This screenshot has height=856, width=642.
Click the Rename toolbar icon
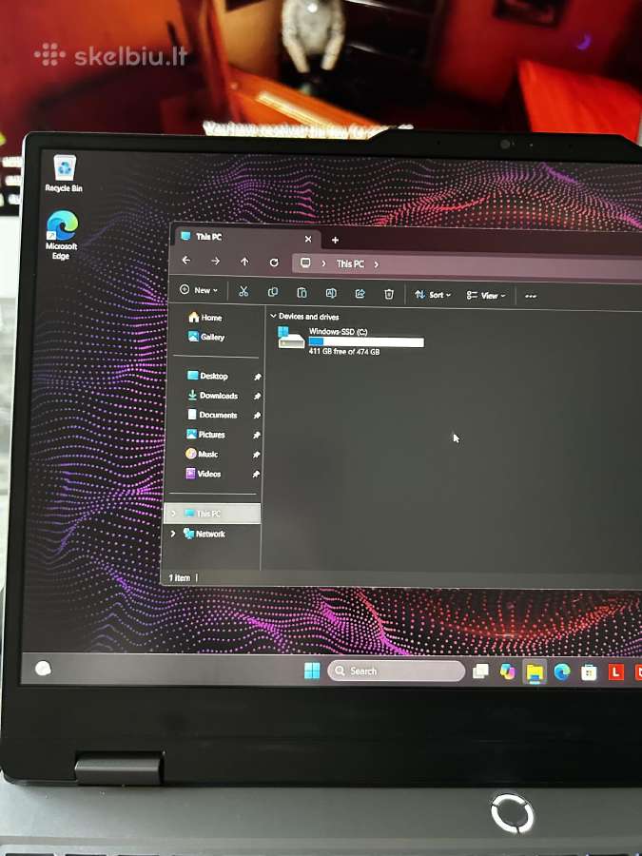click(x=331, y=293)
